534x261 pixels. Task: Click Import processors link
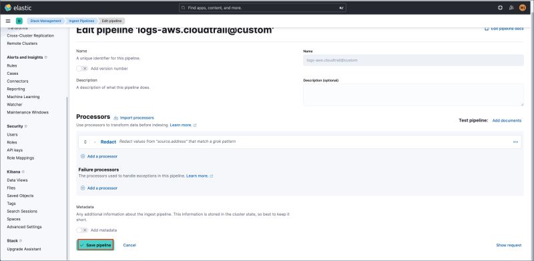click(137, 118)
